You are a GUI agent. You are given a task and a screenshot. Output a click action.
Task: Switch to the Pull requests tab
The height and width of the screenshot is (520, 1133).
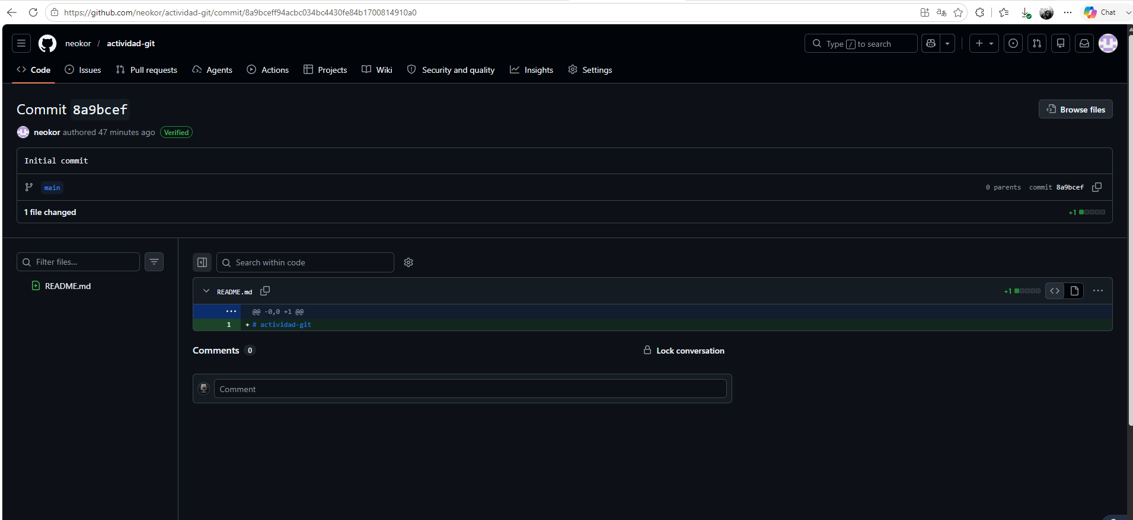146,70
